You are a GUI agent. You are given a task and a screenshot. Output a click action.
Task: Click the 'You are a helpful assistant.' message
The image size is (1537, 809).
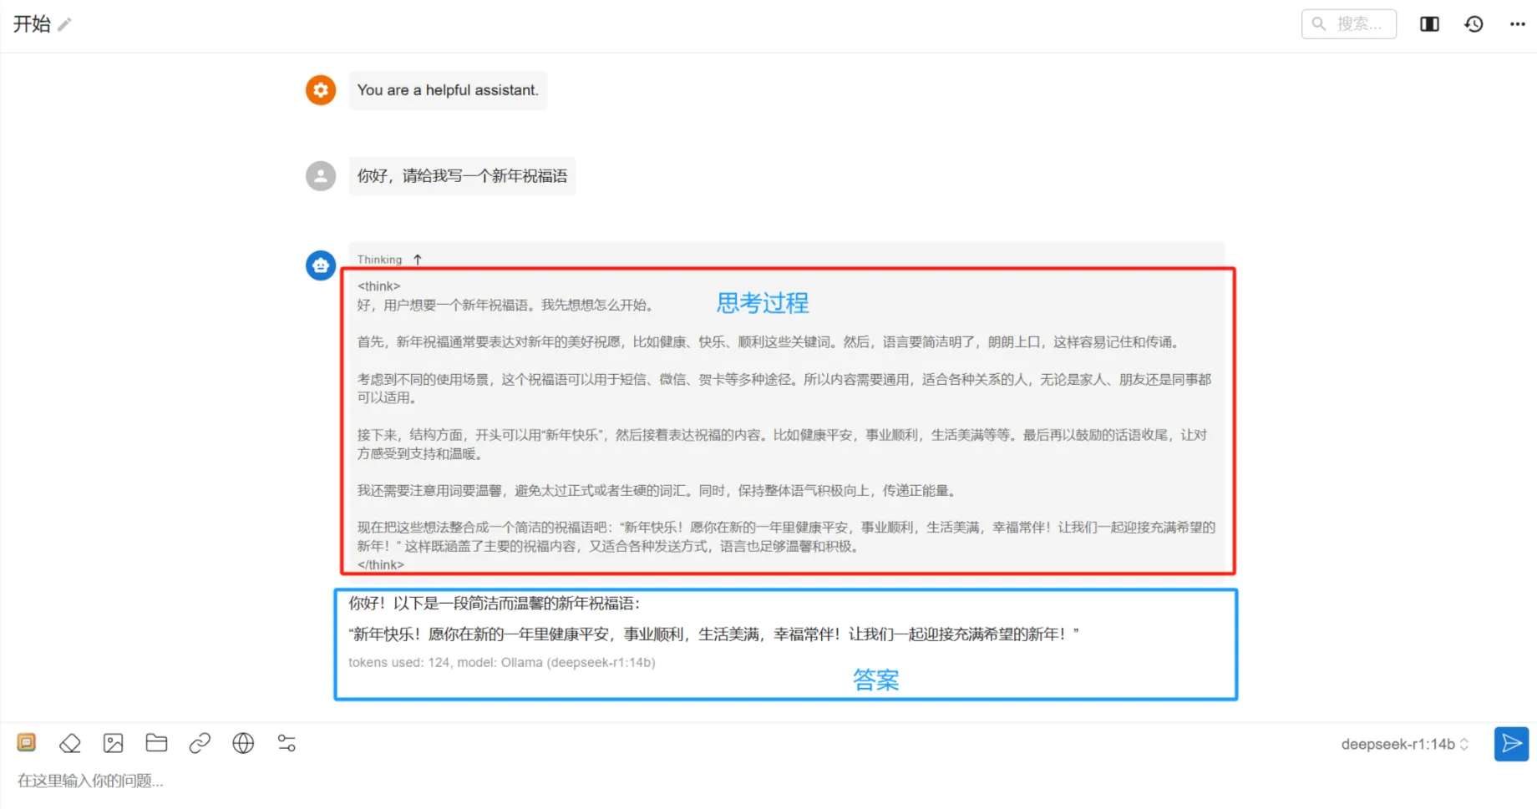448,90
